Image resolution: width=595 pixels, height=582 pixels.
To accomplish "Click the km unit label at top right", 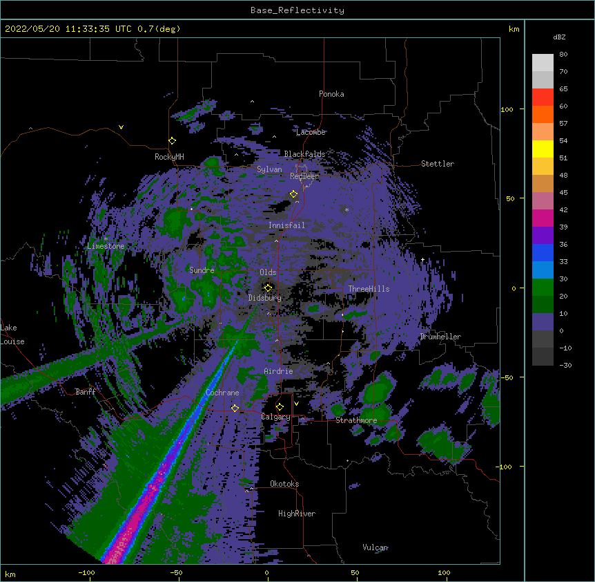I will pos(514,29).
